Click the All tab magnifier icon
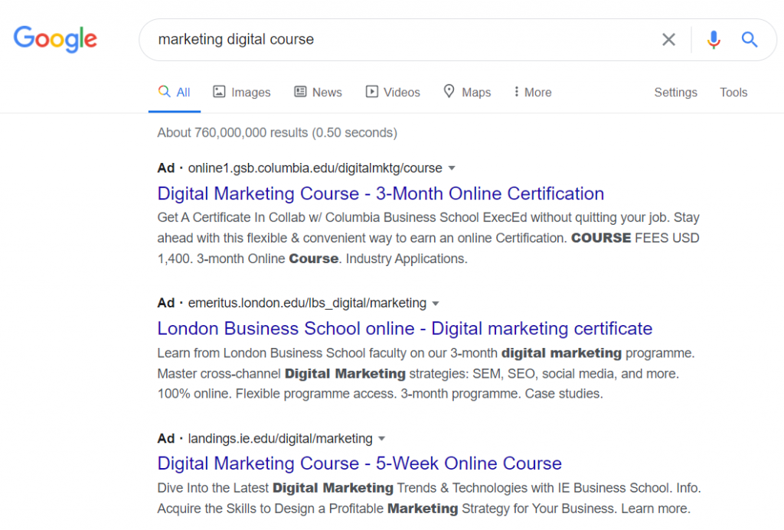Image resolution: width=784 pixels, height=530 pixels. [x=164, y=92]
